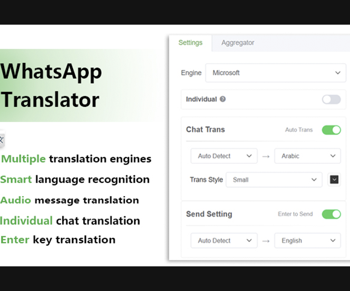The image size is (350, 291).
Task: Open the Engine dropdown showing Microsoft
Action: pos(276,73)
